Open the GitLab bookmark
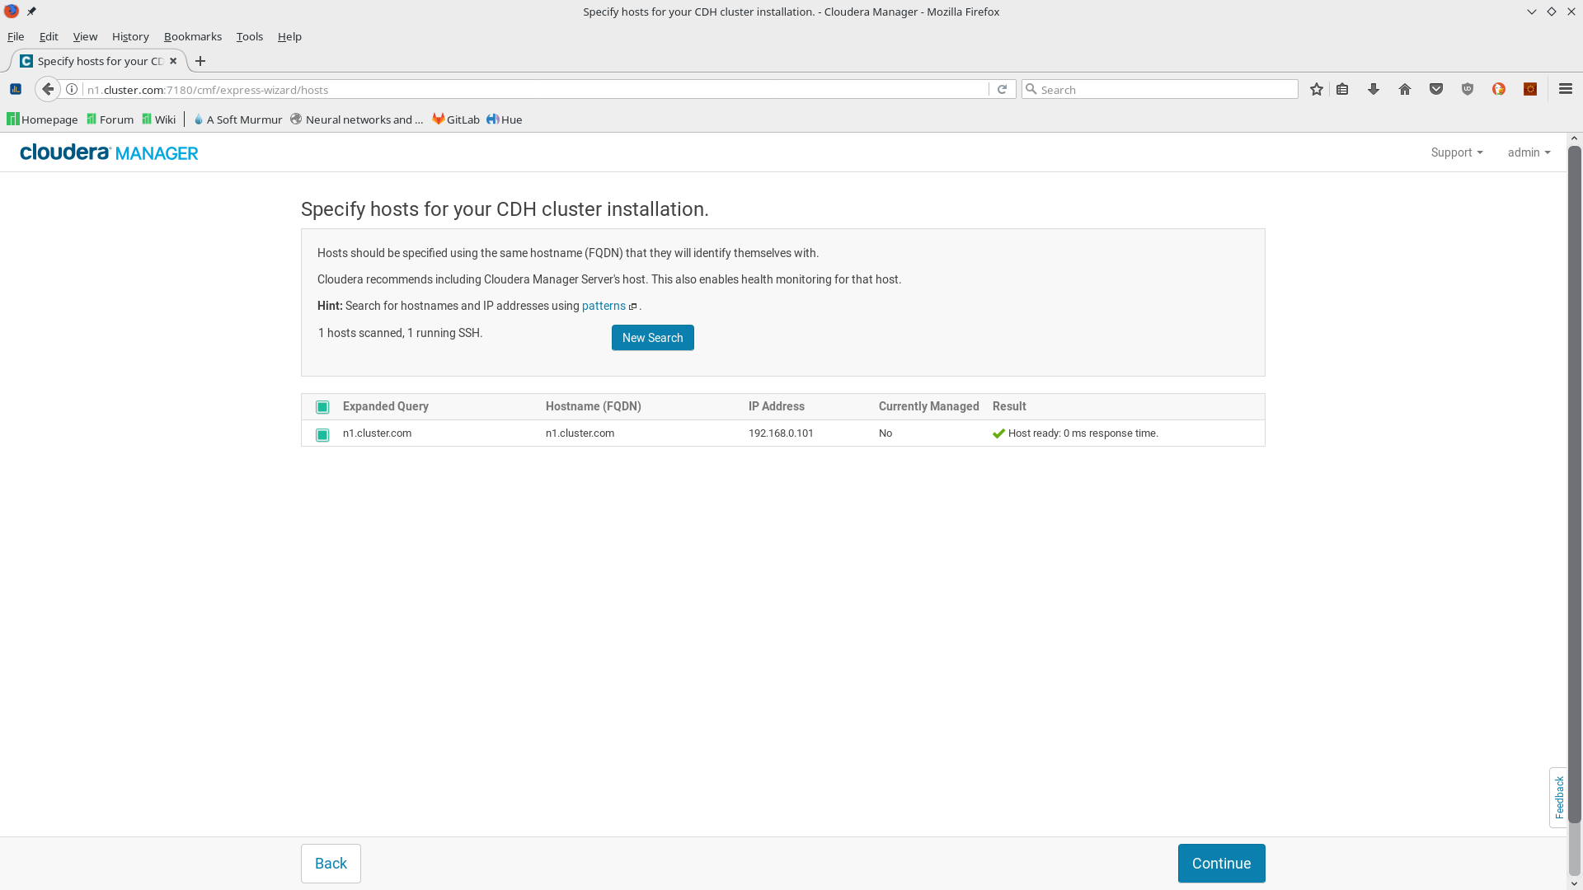Viewport: 1583px width, 890px height. coord(456,119)
